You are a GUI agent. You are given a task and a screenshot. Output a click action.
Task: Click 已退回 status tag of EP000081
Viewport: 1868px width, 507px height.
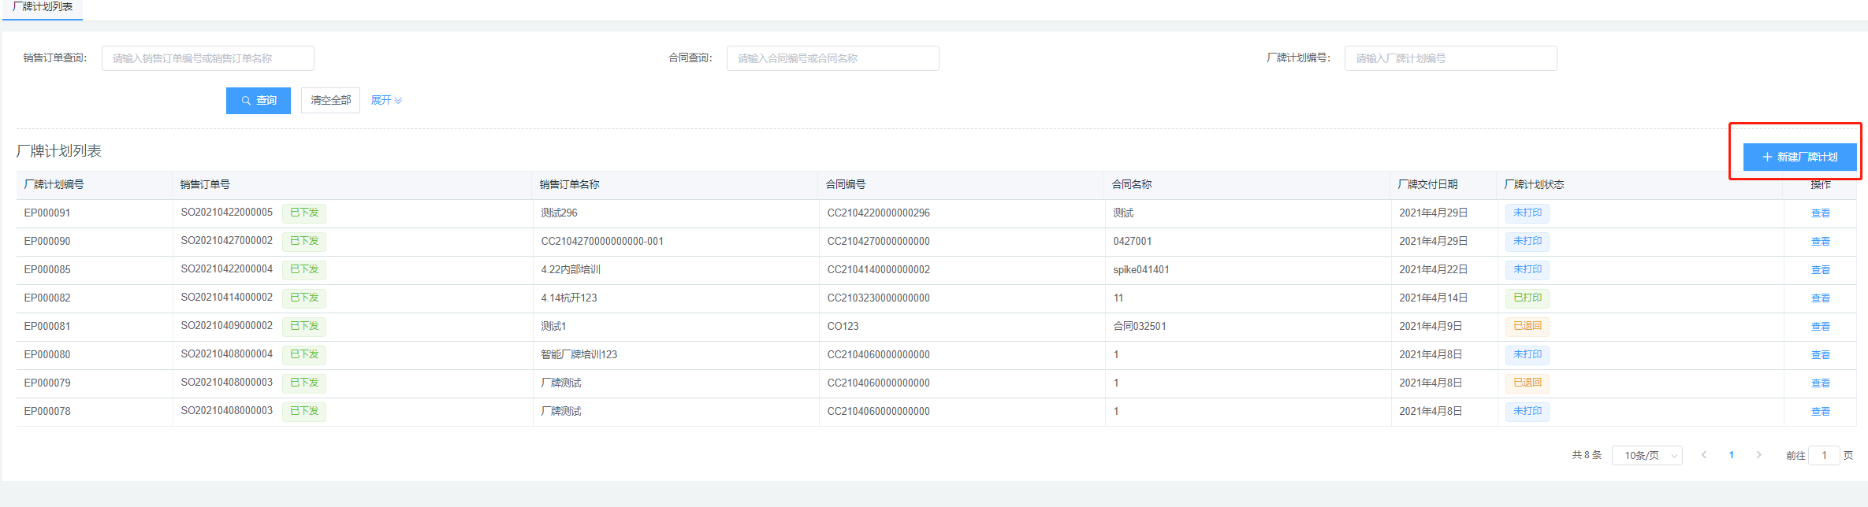(x=1527, y=327)
